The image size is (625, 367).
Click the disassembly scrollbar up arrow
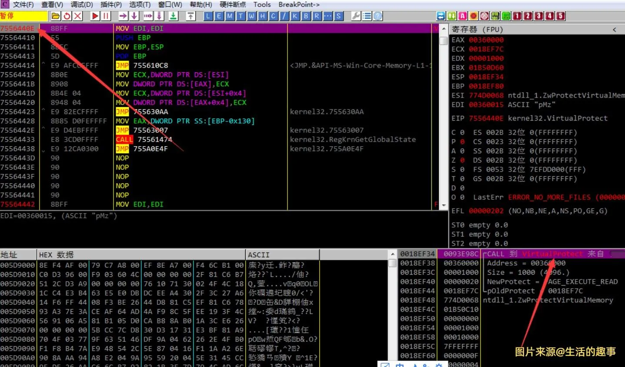pyautogui.click(x=444, y=29)
